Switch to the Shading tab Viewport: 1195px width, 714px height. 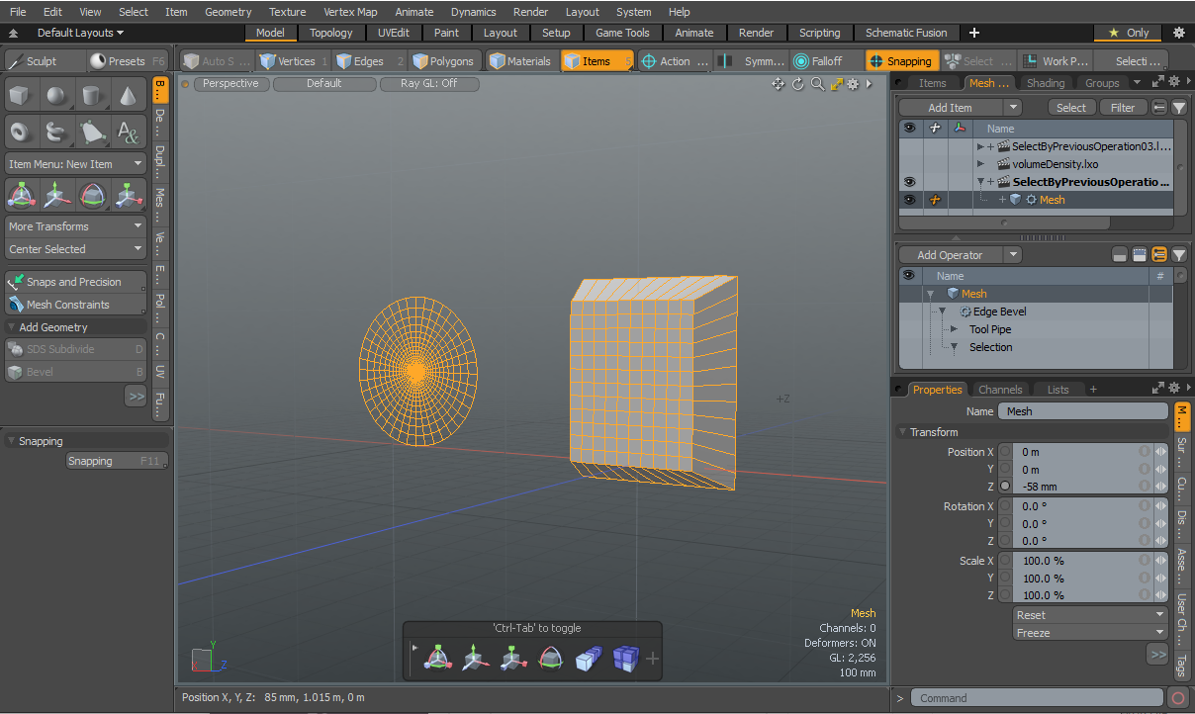[x=1046, y=83]
